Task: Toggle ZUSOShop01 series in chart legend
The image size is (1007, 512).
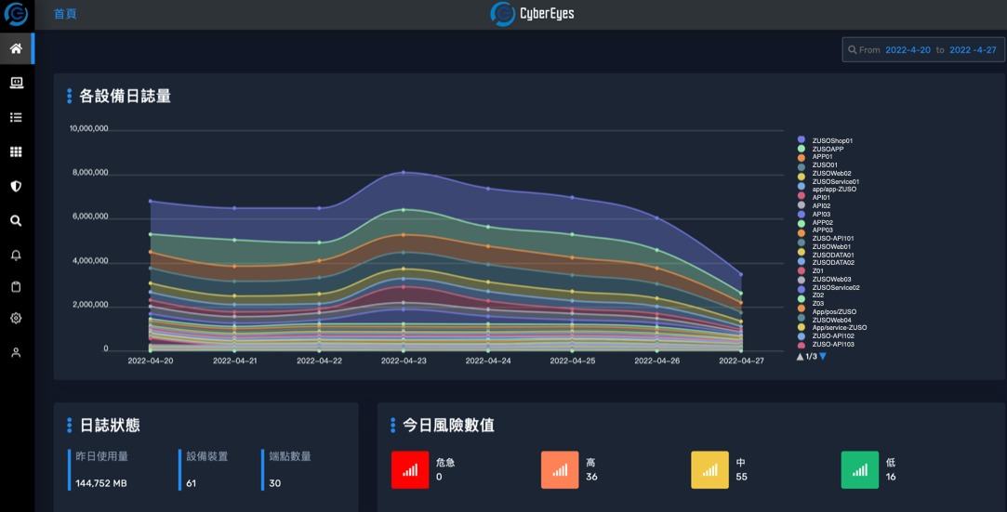Action: pos(831,140)
